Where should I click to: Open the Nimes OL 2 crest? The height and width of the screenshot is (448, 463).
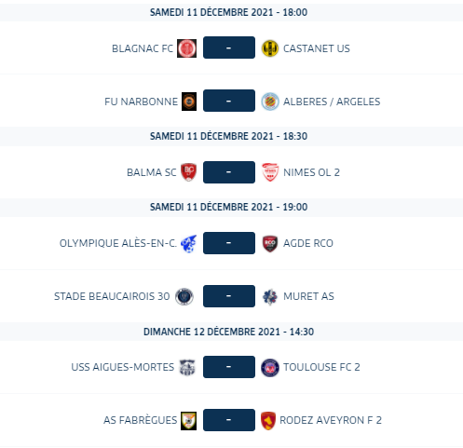(270, 172)
